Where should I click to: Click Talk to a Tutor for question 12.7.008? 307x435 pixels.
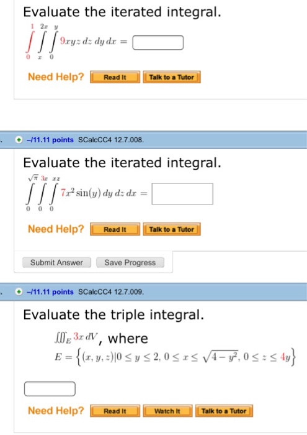(x=172, y=229)
